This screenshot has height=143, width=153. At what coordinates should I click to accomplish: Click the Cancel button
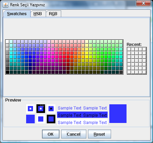coord(74,134)
